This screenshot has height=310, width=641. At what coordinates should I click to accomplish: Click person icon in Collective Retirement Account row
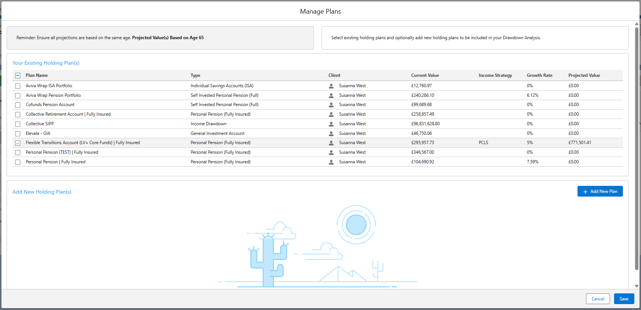click(x=331, y=115)
